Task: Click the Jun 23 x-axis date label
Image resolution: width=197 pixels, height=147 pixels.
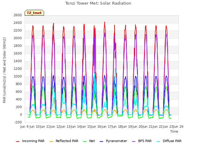Action: pyautogui.click(x=167, y=126)
